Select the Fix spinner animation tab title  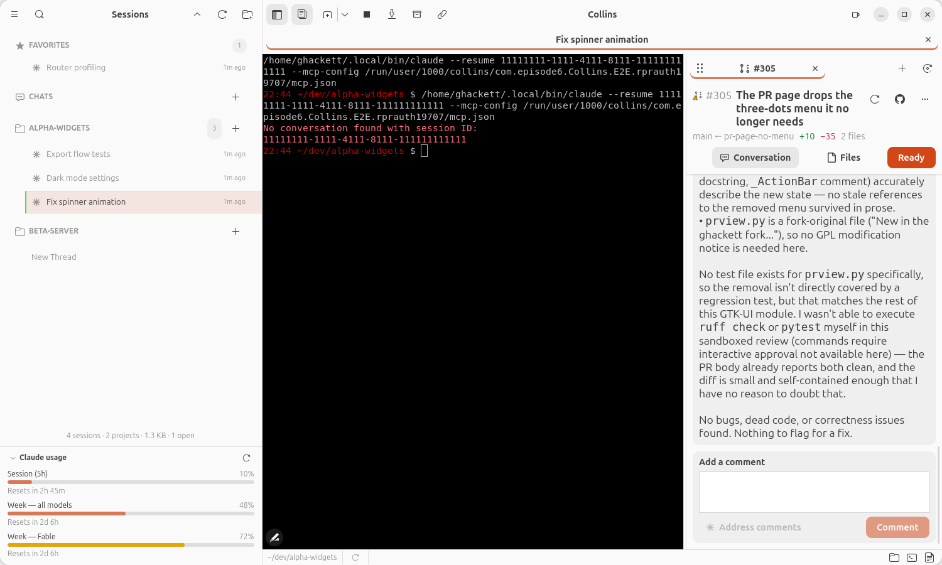[x=602, y=40]
